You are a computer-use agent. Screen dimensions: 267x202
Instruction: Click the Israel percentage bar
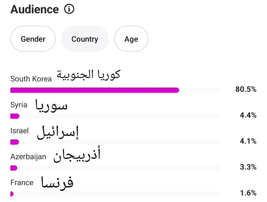(115, 142)
